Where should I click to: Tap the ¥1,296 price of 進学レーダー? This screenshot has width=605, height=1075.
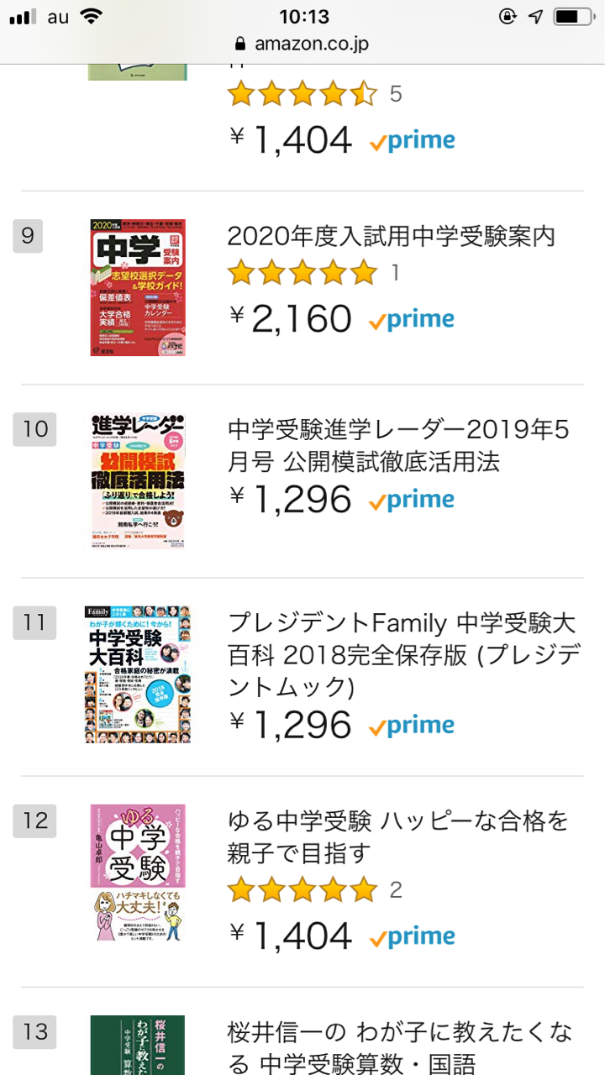coord(291,501)
